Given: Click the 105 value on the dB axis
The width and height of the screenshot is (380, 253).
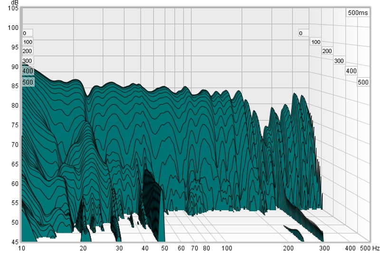Looking at the screenshot, I should click(x=13, y=8).
